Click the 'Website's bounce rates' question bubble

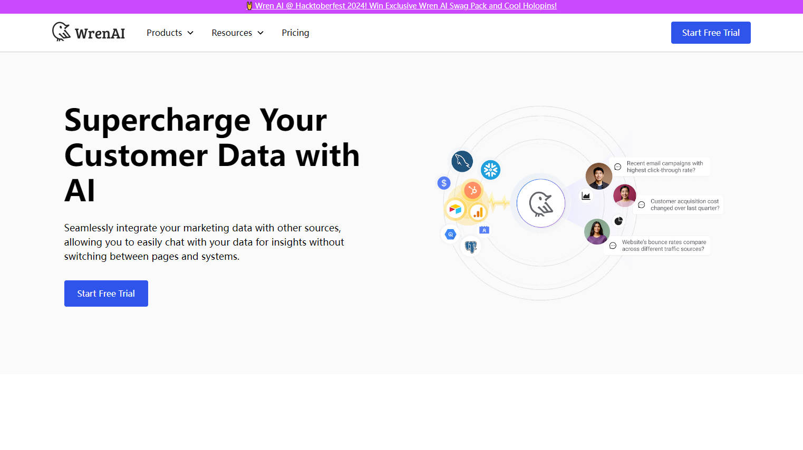point(658,246)
